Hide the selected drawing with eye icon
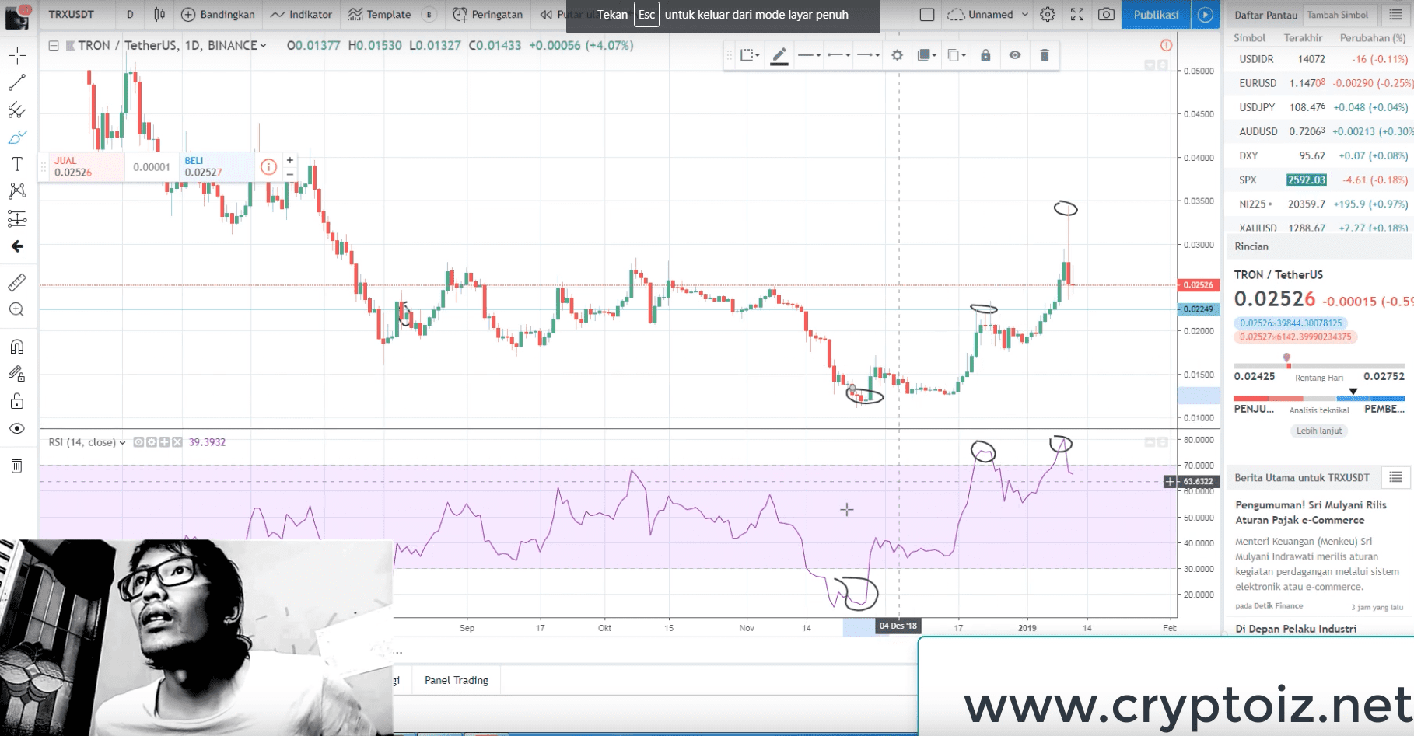 tap(1015, 55)
